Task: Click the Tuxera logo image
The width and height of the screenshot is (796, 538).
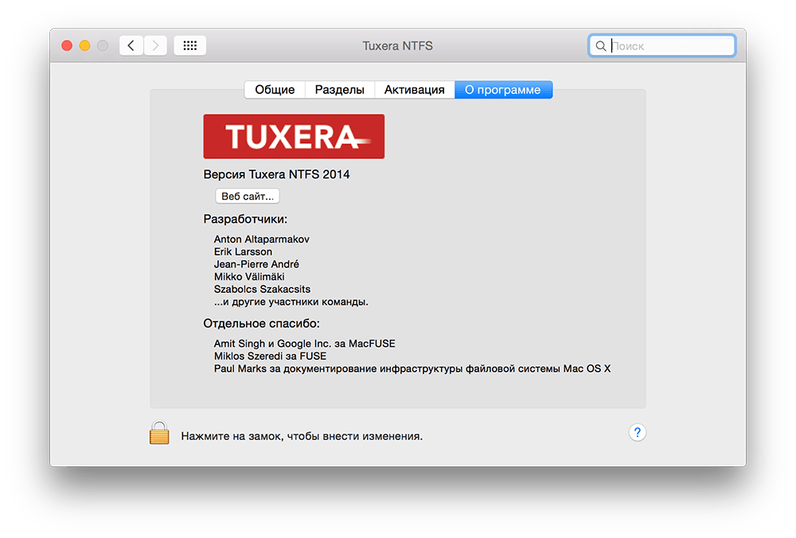Action: 294,137
